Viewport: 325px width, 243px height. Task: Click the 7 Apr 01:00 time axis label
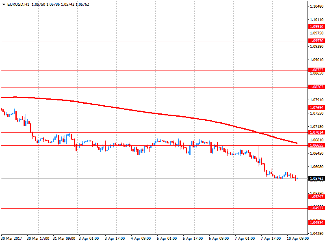click(x=245, y=239)
